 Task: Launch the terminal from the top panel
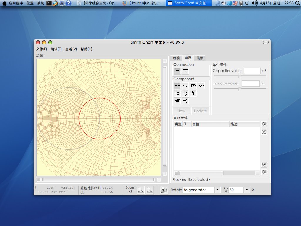pyautogui.click(x=49, y=3)
